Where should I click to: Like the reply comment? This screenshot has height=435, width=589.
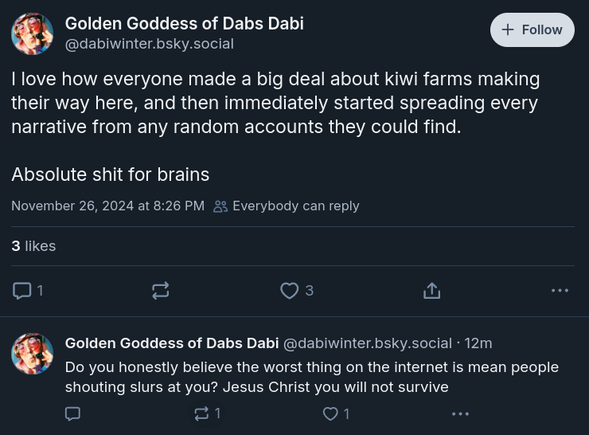(x=330, y=413)
